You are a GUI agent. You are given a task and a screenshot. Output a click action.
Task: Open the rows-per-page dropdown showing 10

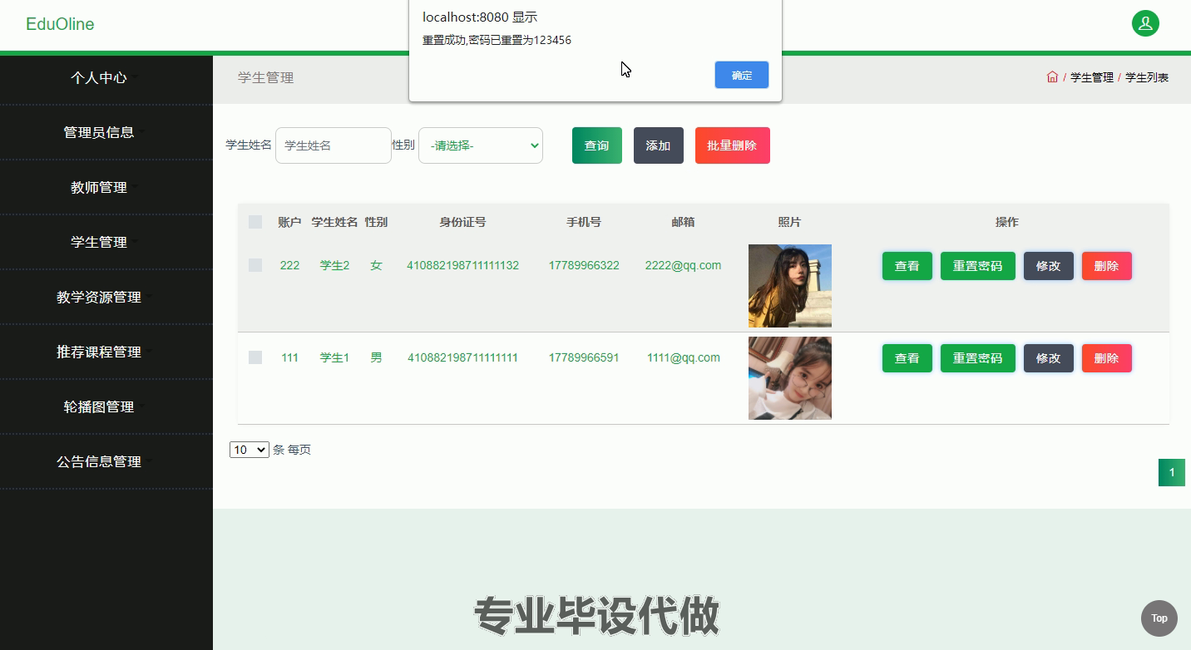[x=249, y=450]
